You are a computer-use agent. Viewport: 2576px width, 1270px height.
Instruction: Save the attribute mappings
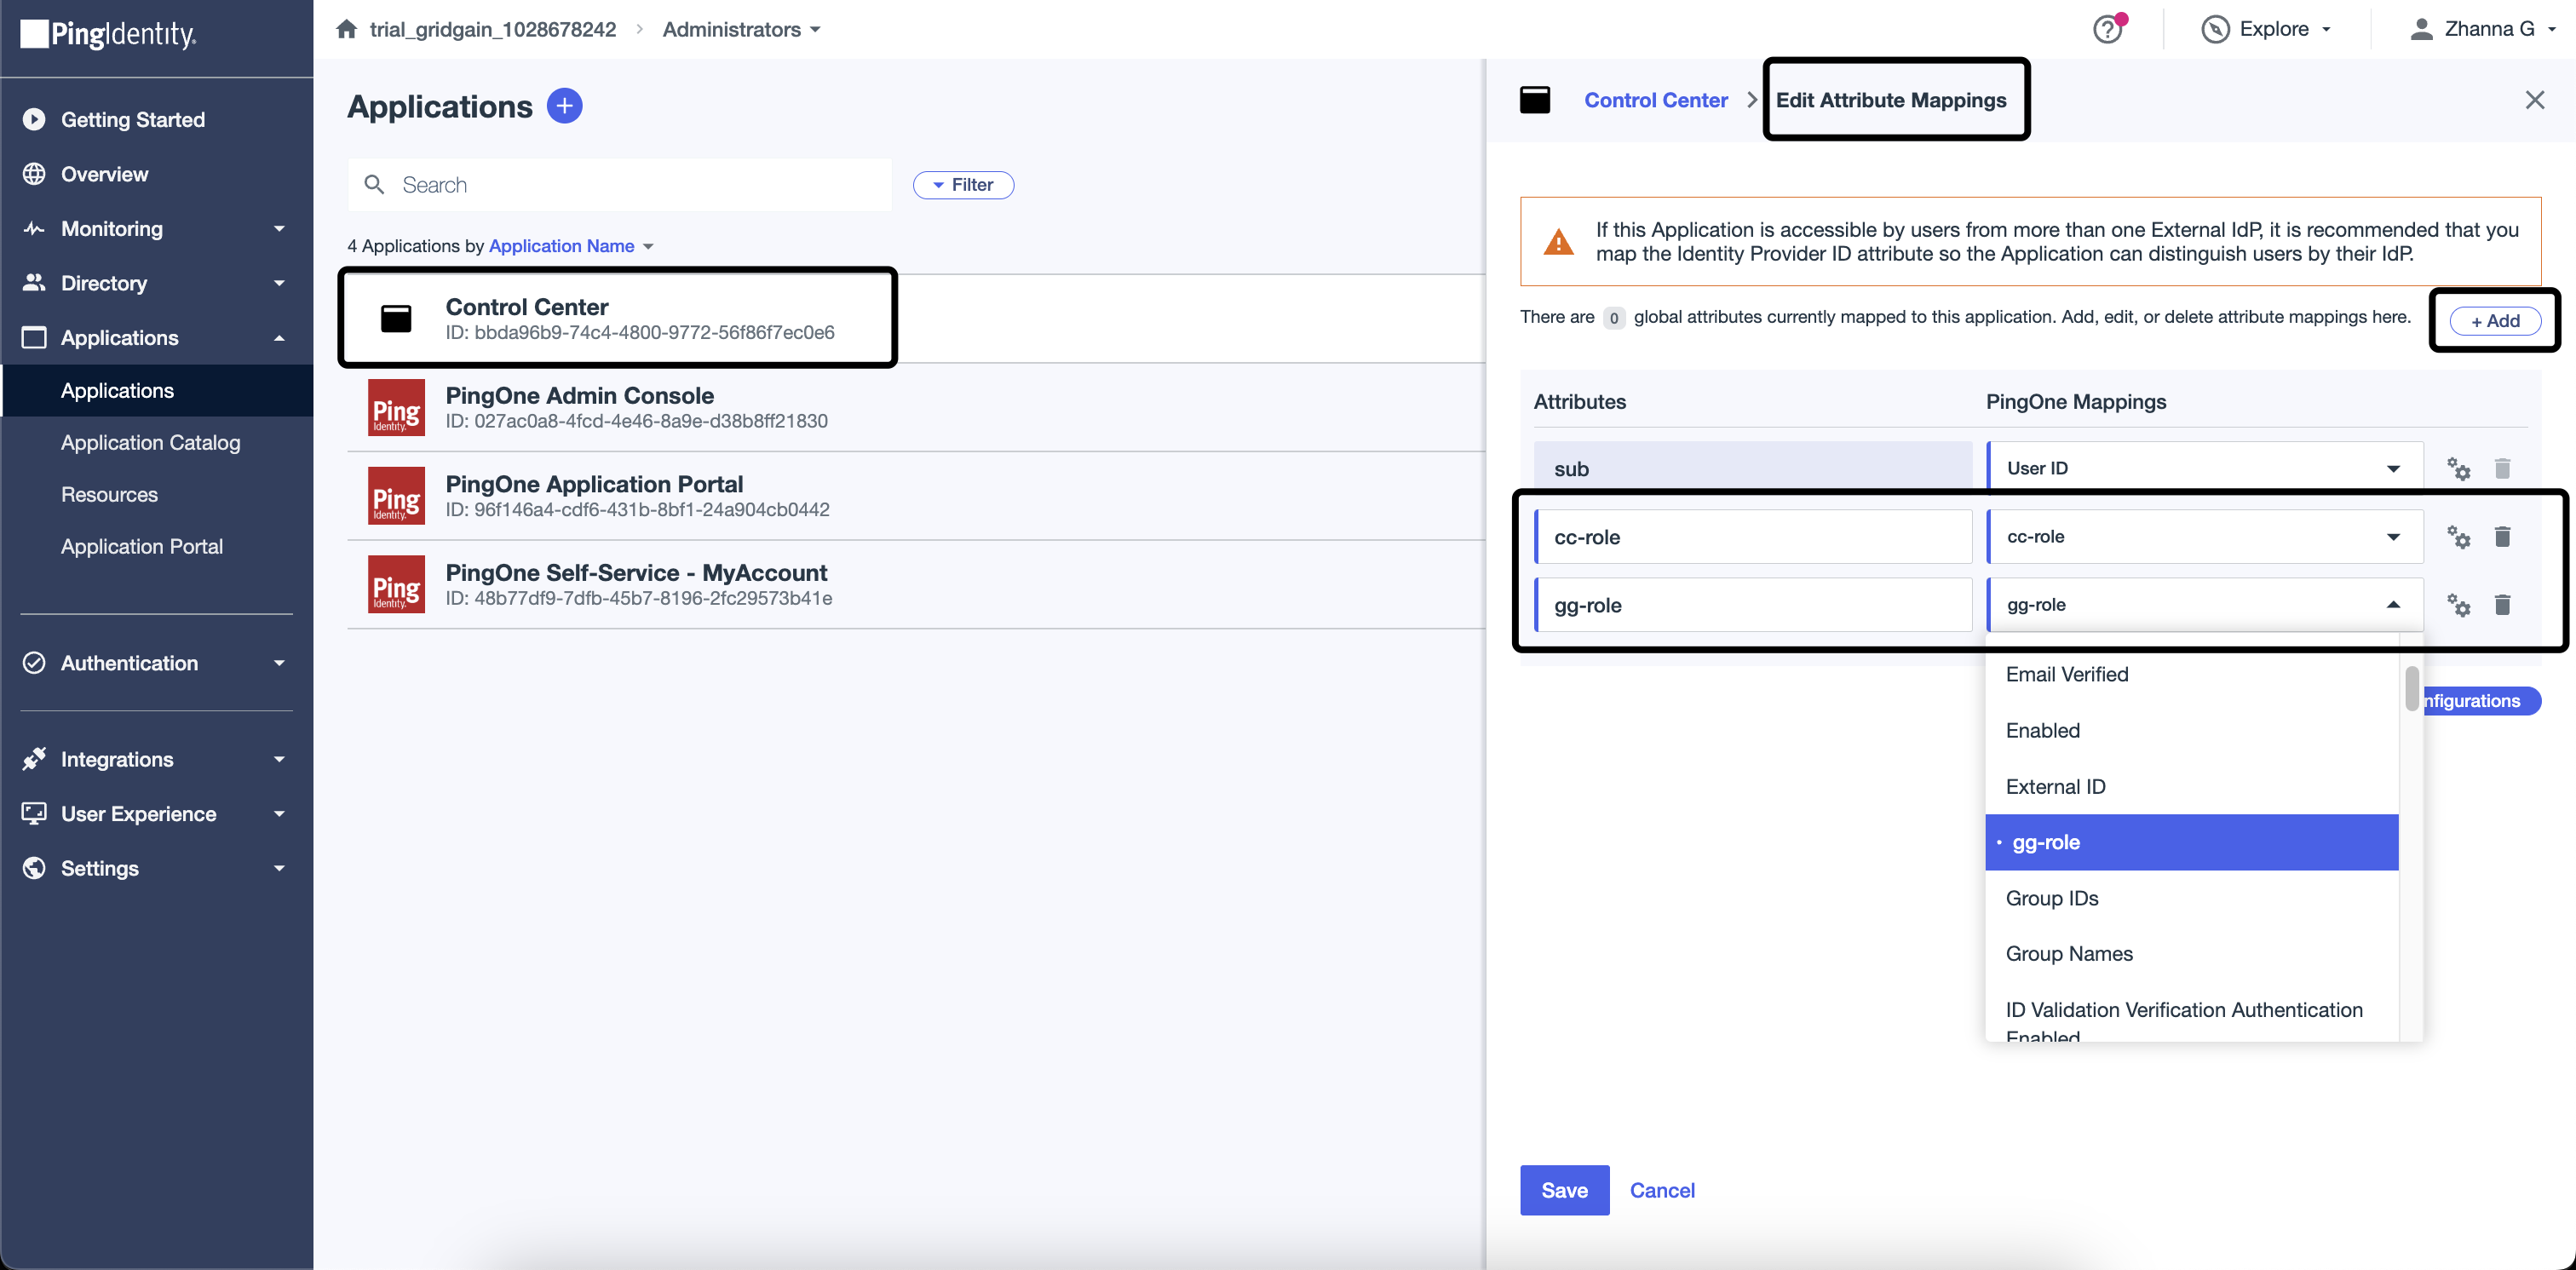coord(1564,1190)
